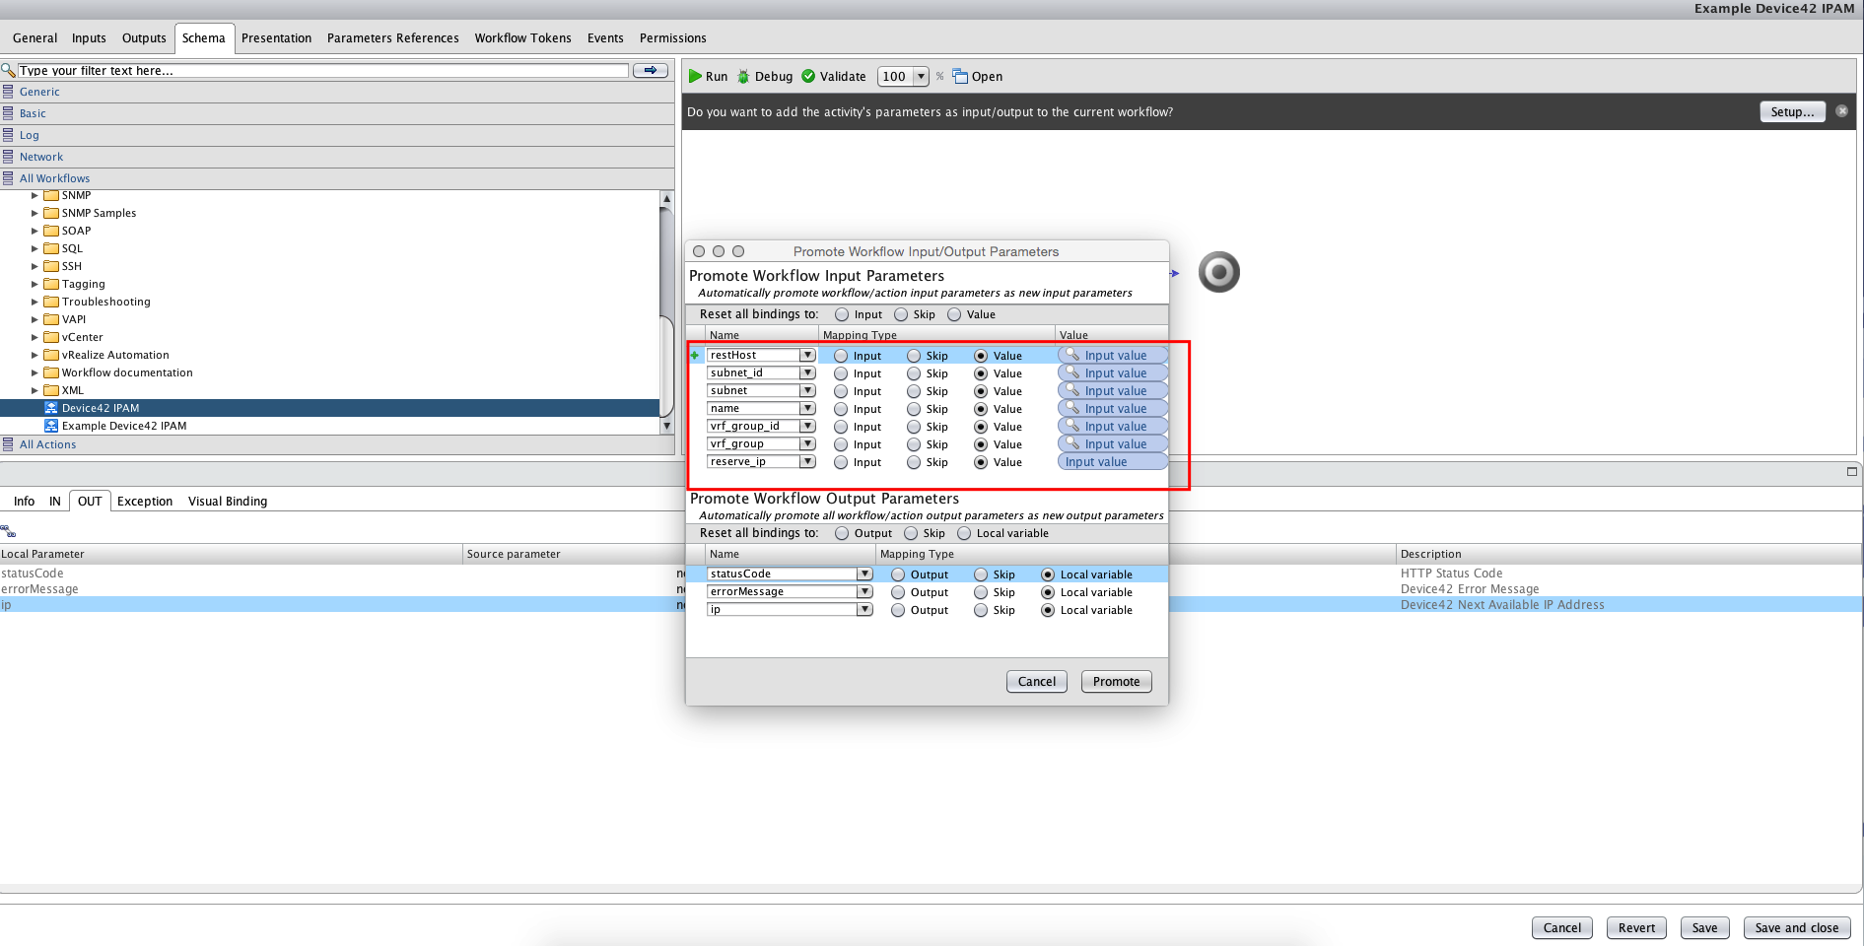1864x946 pixels.
Task: Click the All Workflows category icon
Action: click(8, 178)
